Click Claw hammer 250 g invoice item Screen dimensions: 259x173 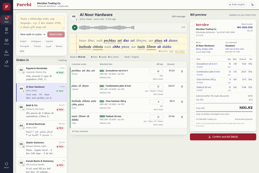coord(206,80)
